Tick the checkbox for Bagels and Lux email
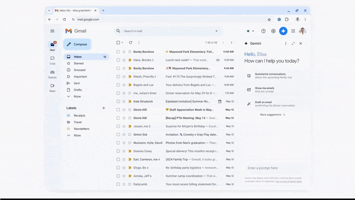355x200 pixels. point(118,85)
